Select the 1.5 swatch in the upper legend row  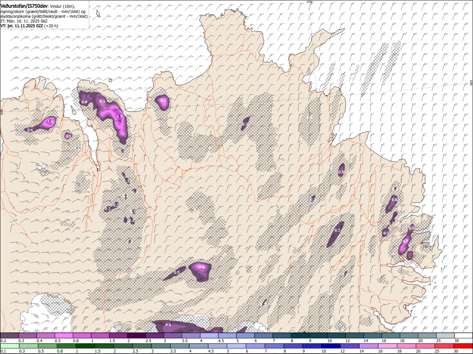118,335
